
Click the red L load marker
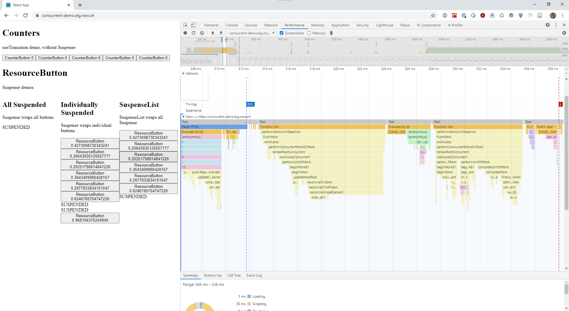[x=561, y=104]
